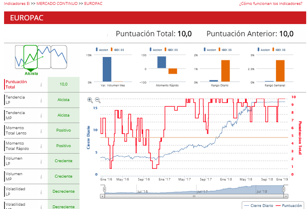Click blue Accion bar in Momento Rápido
The height and width of the screenshot is (209, 307).
pos(162,62)
